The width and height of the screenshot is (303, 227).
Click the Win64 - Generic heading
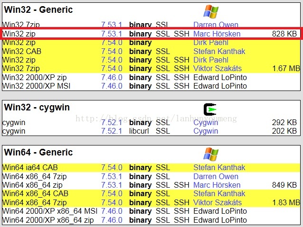click(x=38, y=153)
